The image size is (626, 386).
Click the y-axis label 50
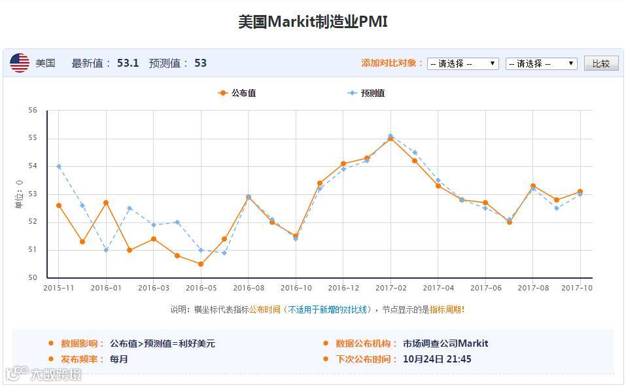[x=33, y=277]
